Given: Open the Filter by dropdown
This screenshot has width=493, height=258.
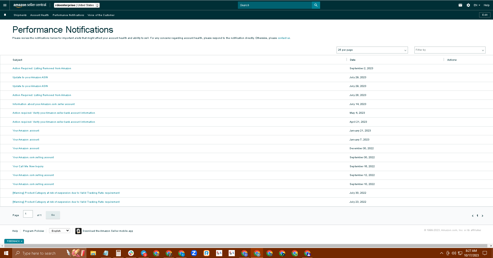Looking at the screenshot, I should click(450, 50).
